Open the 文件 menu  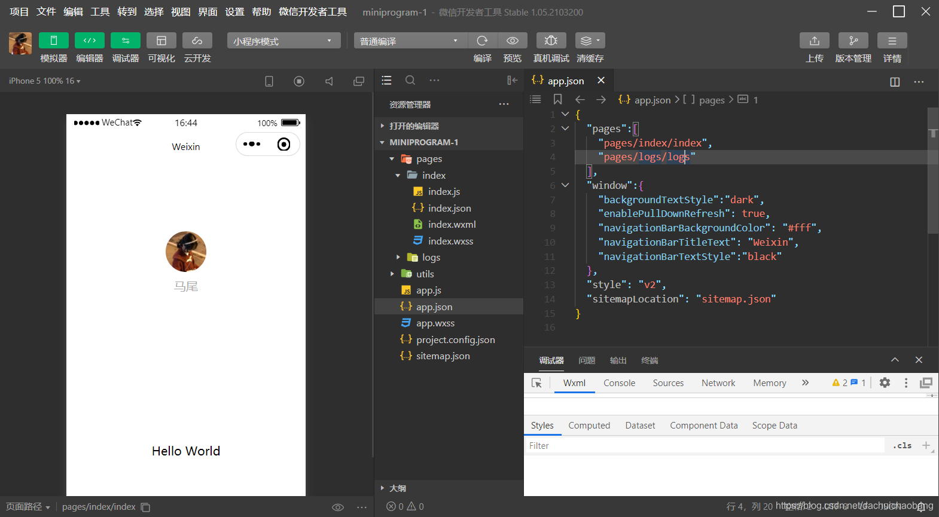[46, 12]
